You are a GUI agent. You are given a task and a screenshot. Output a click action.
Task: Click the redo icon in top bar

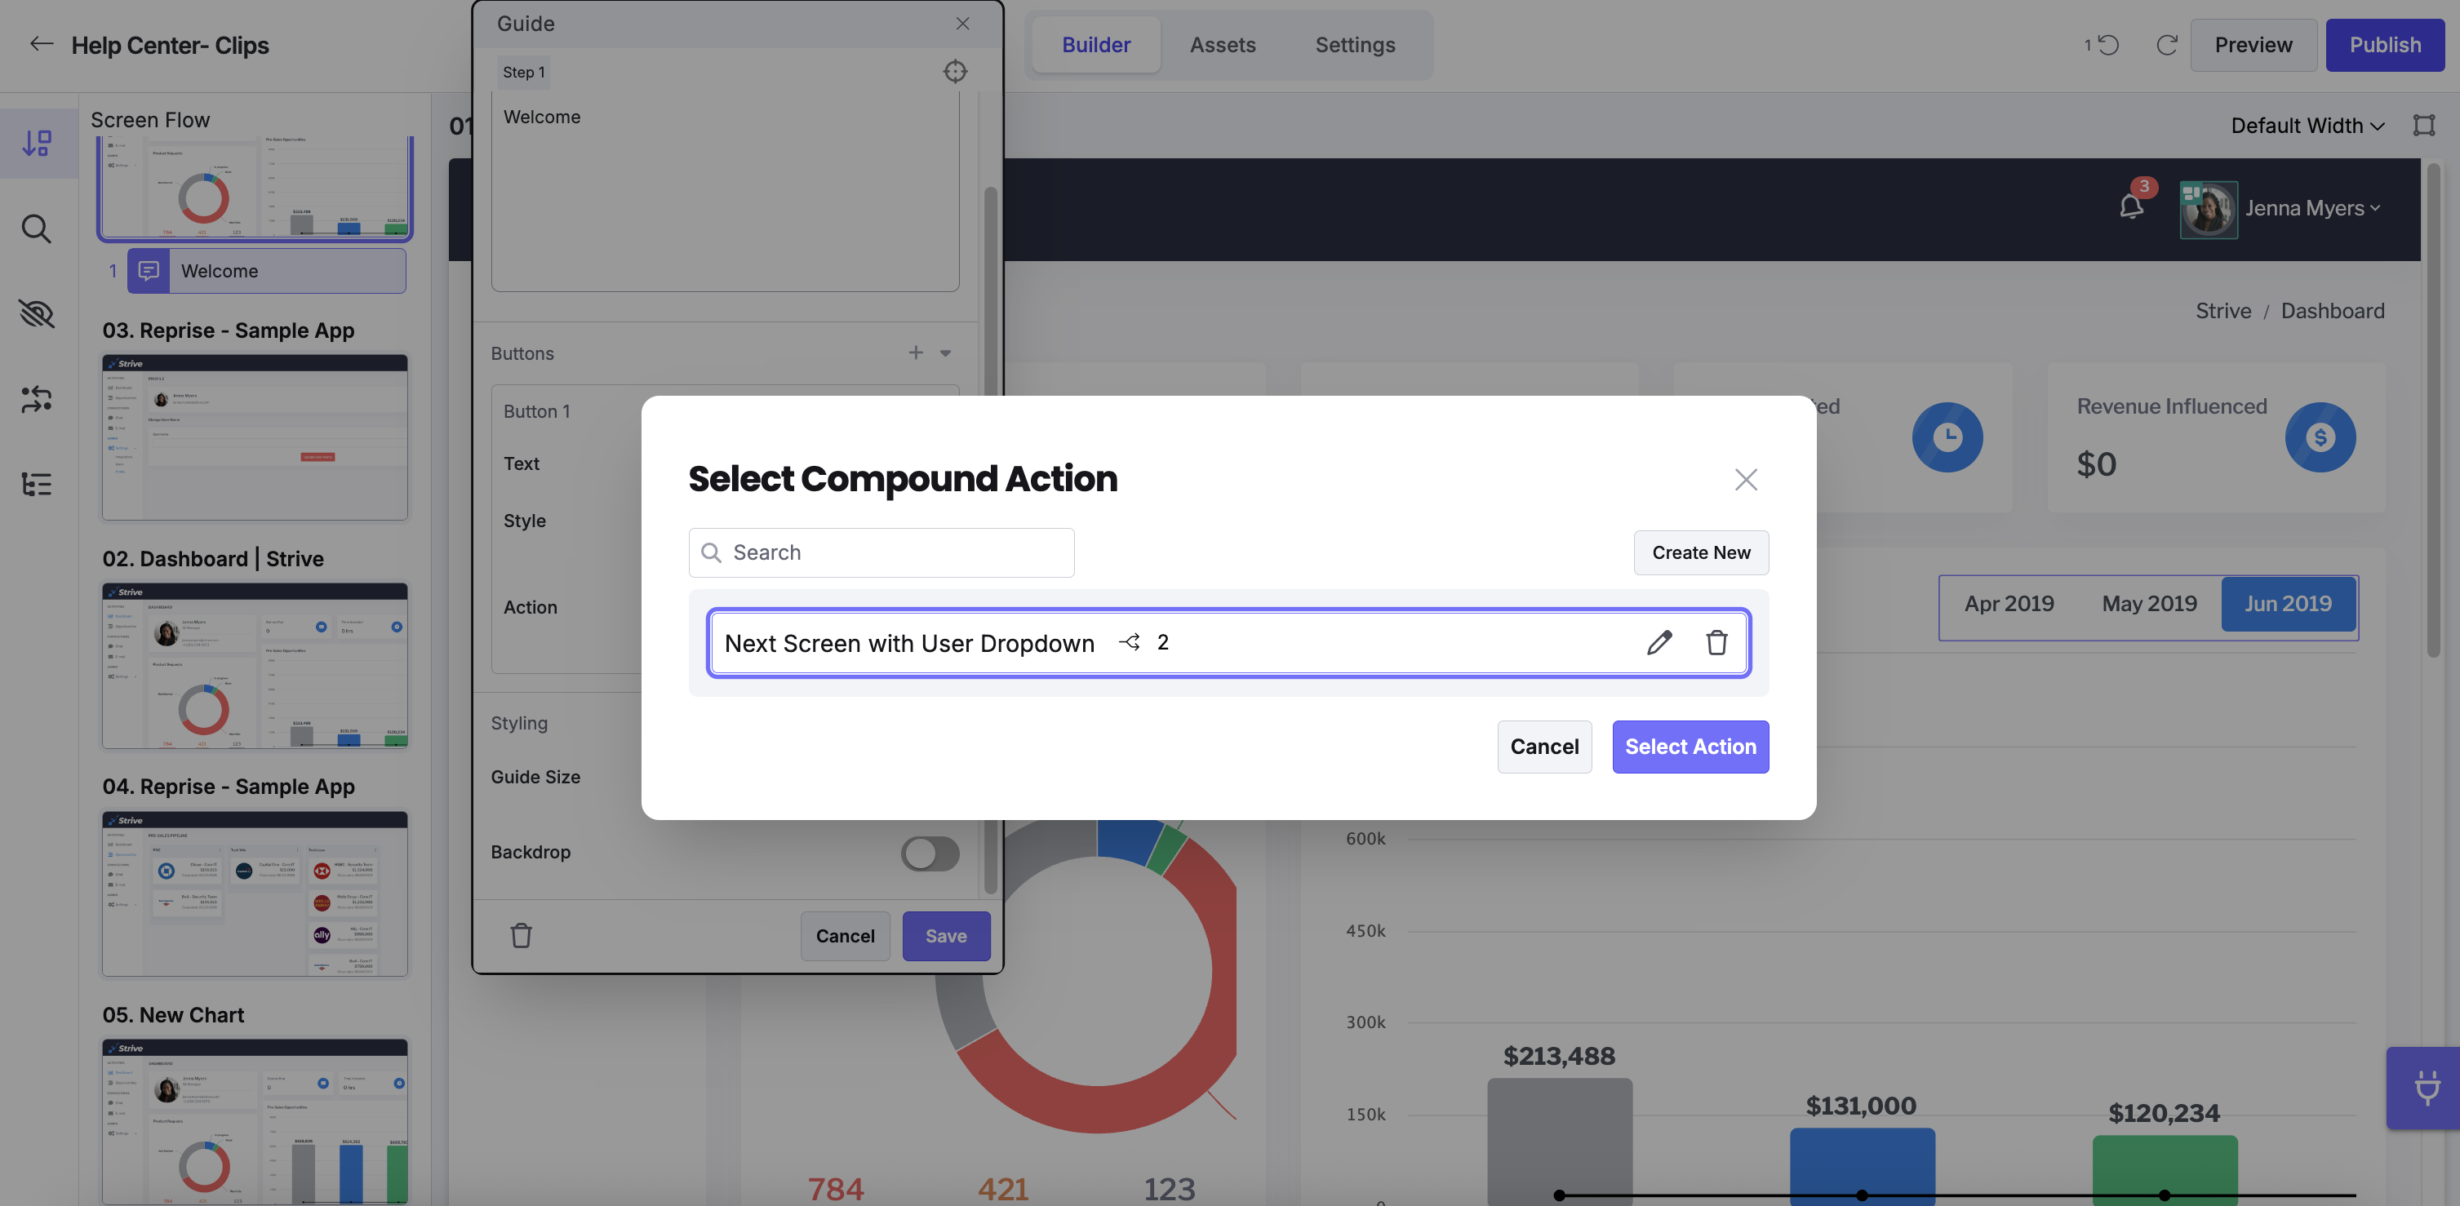click(2167, 45)
